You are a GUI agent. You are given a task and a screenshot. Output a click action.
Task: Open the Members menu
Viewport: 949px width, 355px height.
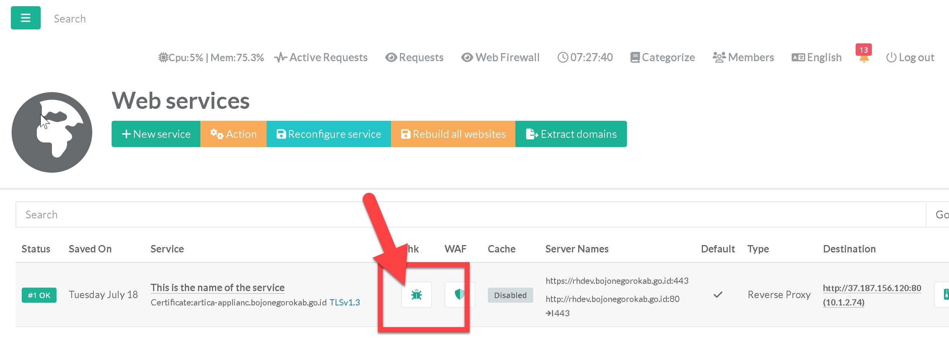coord(743,58)
